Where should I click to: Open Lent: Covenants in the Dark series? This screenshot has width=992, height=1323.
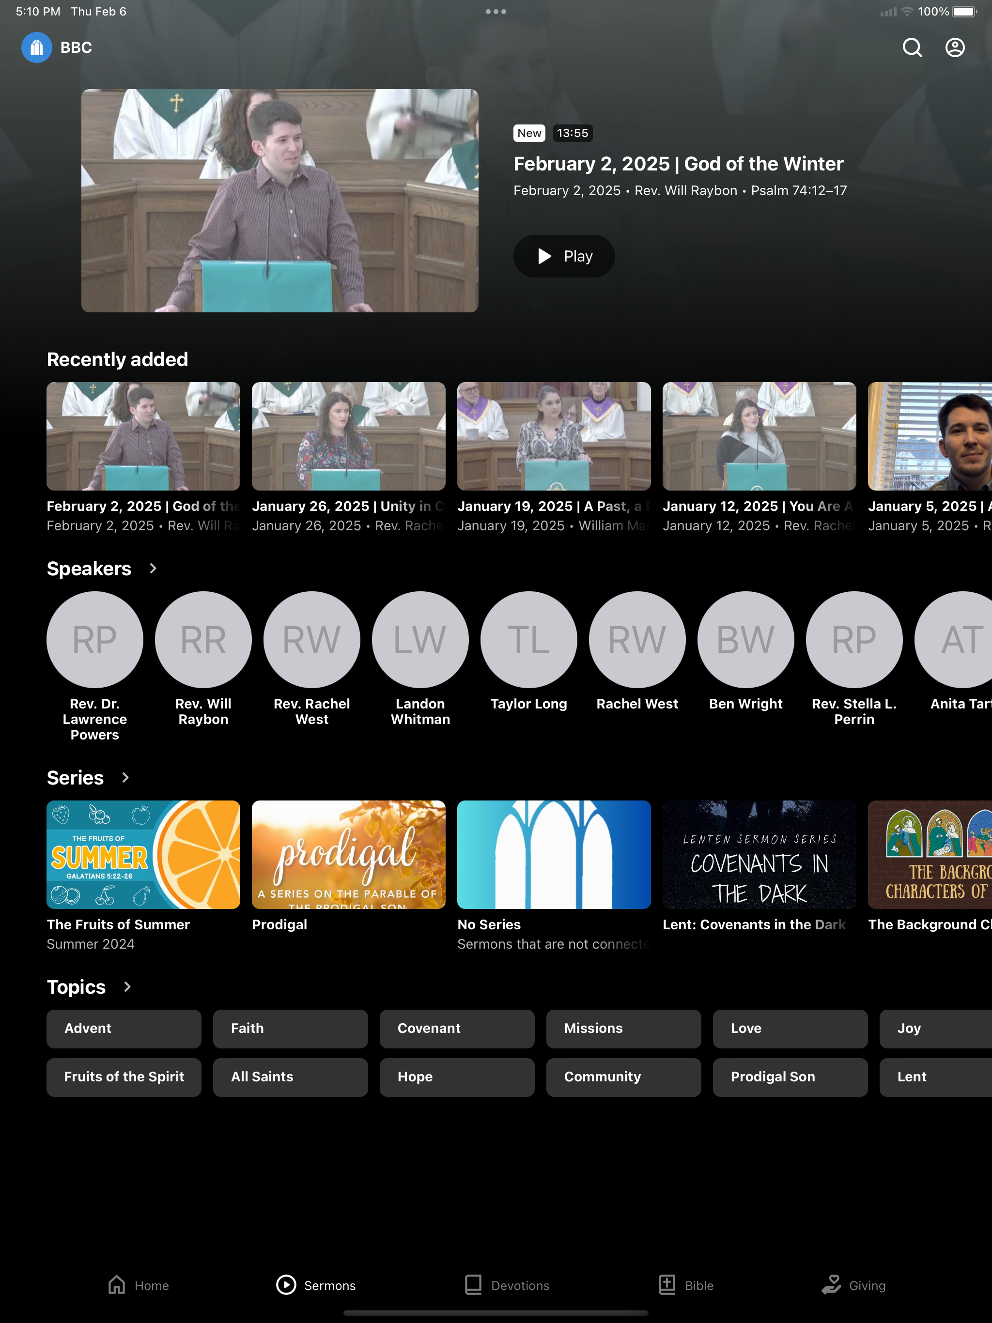759,855
